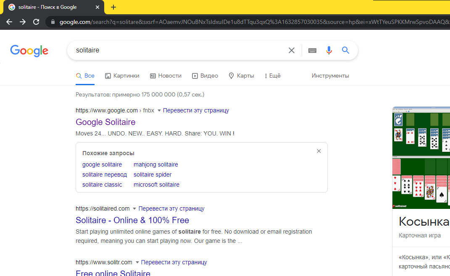Search related query google solitaire

click(x=102, y=164)
